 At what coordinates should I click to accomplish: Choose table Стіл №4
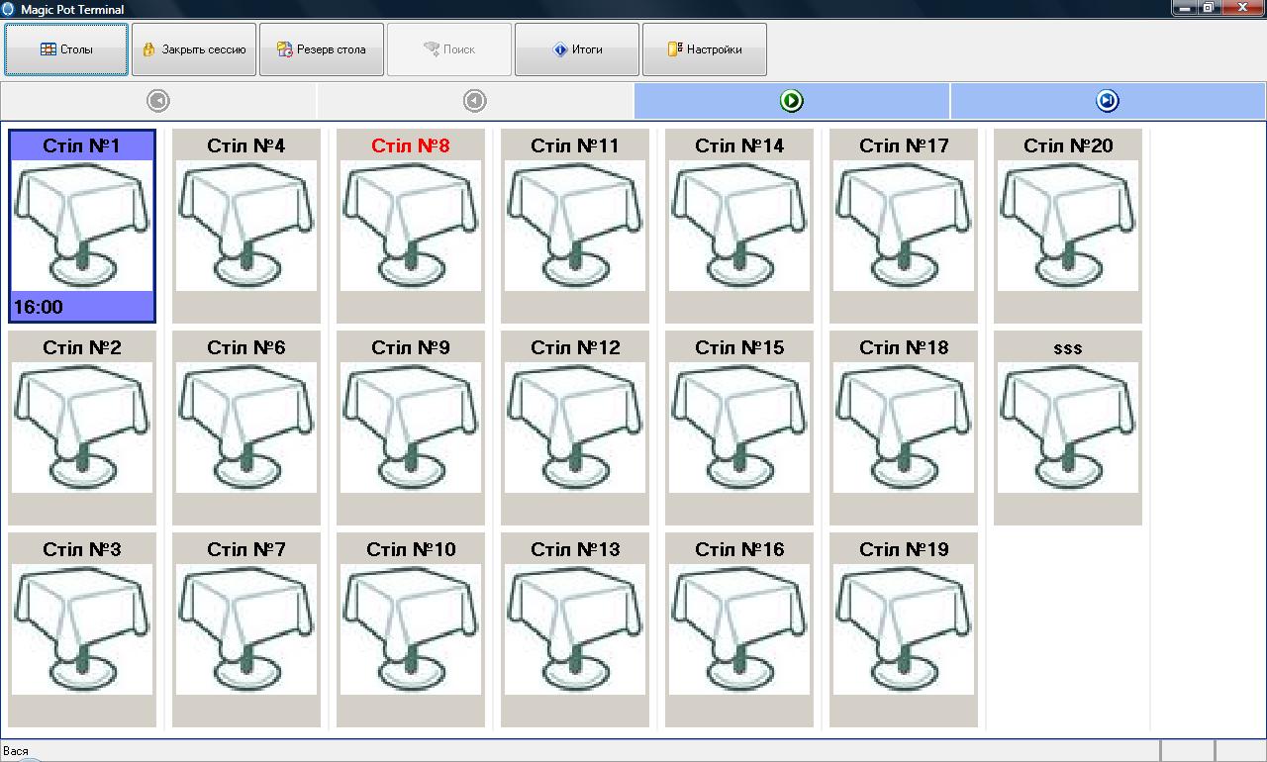(246, 226)
